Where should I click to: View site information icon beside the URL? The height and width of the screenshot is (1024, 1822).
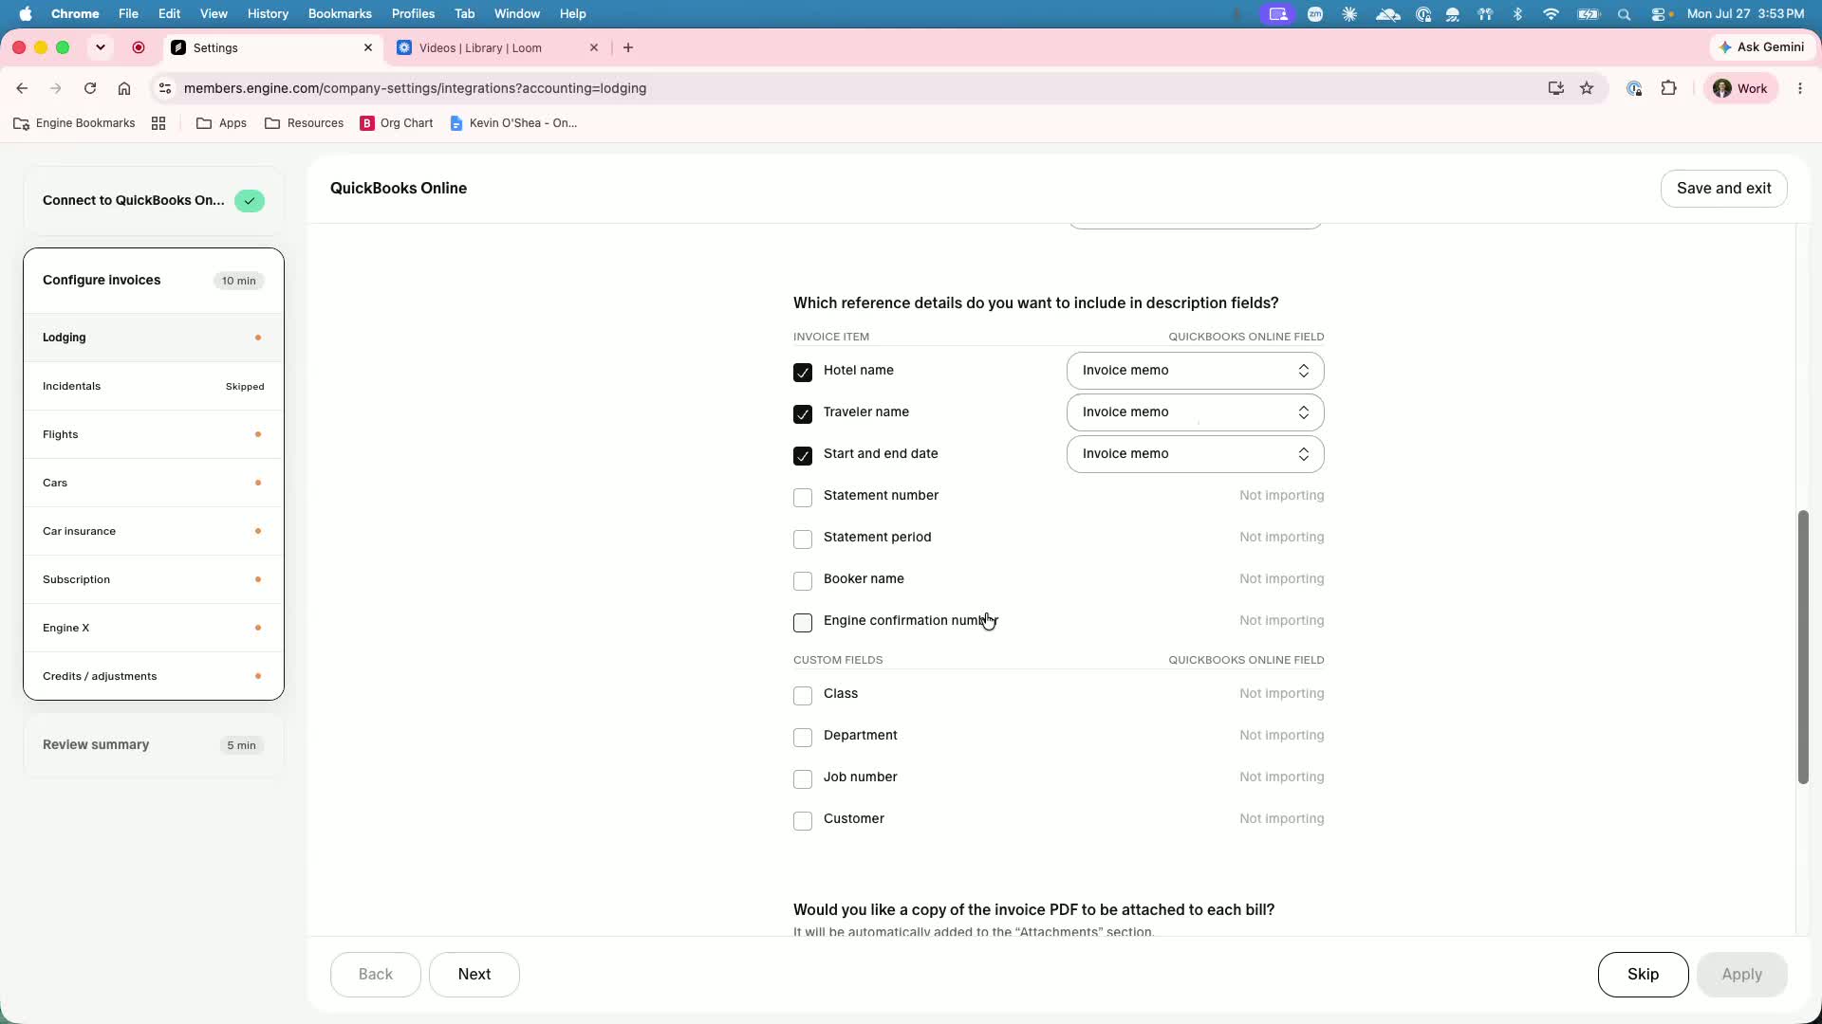[165, 88]
